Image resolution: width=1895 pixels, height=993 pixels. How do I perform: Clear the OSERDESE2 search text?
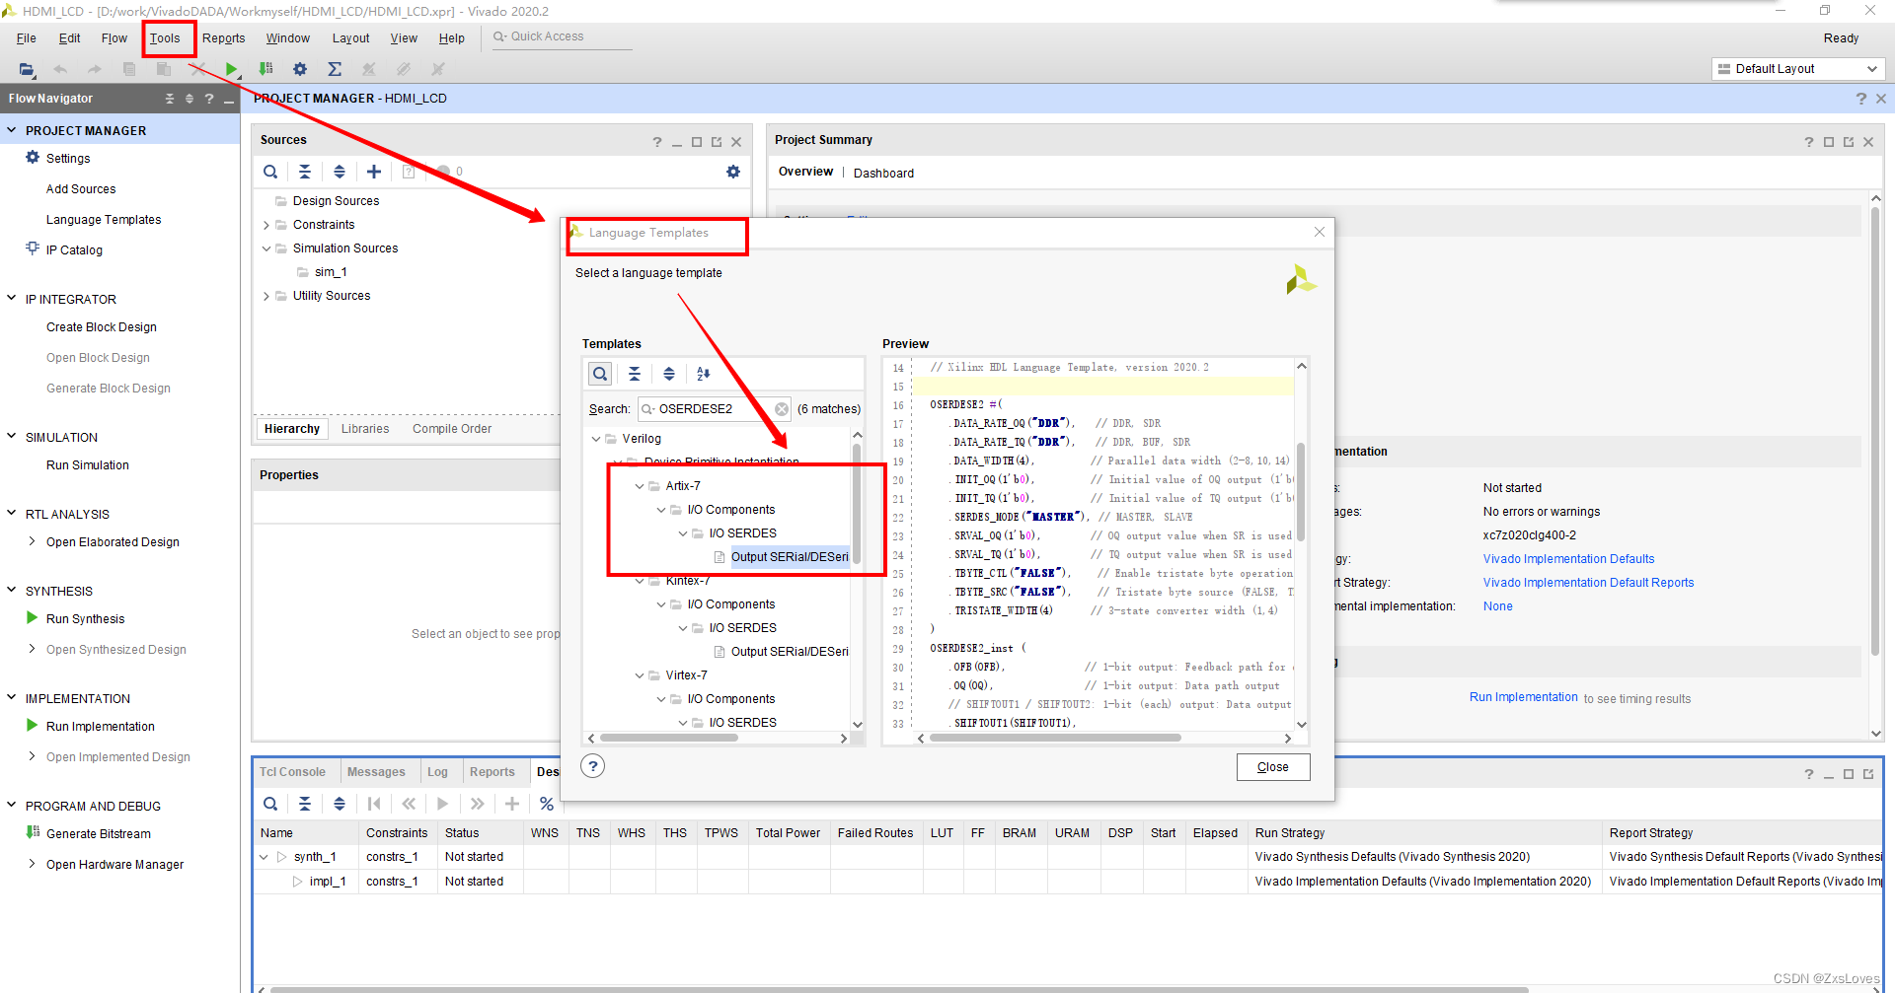tap(782, 409)
